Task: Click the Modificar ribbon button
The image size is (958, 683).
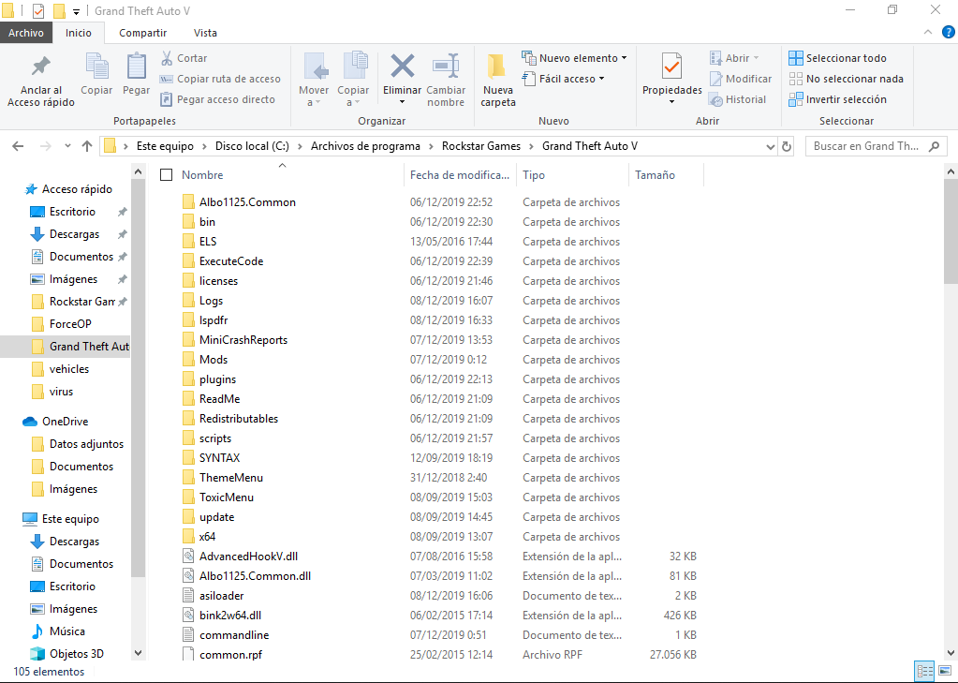Action: click(x=741, y=79)
